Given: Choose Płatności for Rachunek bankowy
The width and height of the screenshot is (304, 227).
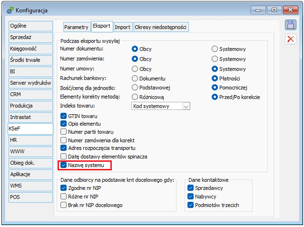Looking at the screenshot, I should 215,79.
